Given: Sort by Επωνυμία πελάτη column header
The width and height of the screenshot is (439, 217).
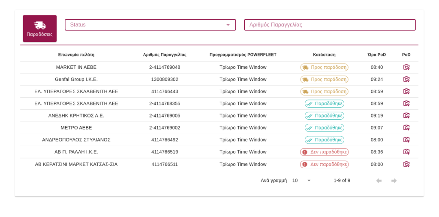Looking at the screenshot, I should 76,55.
